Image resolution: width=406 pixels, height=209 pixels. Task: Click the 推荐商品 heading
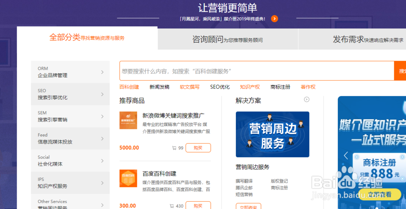[x=132, y=101]
